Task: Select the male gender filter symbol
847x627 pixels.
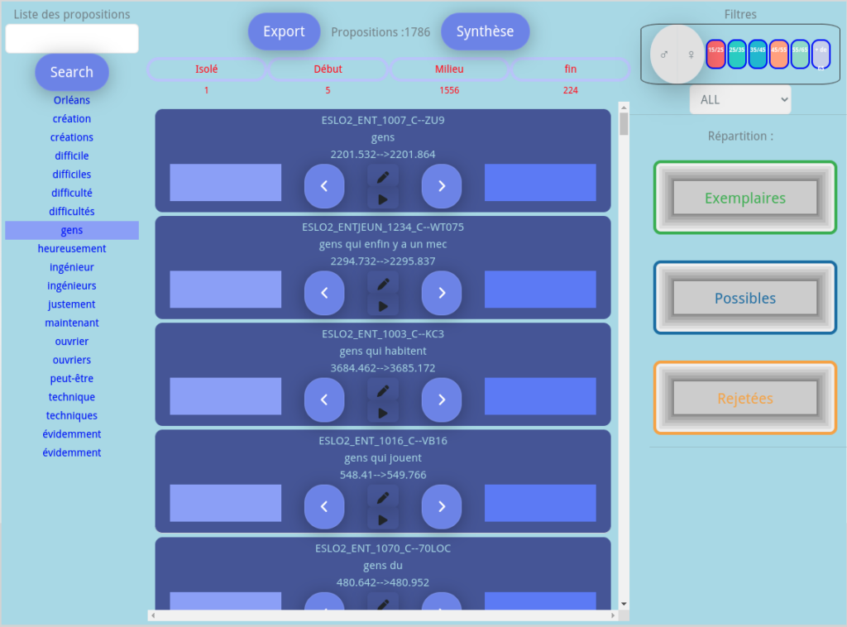Action: 663,55
